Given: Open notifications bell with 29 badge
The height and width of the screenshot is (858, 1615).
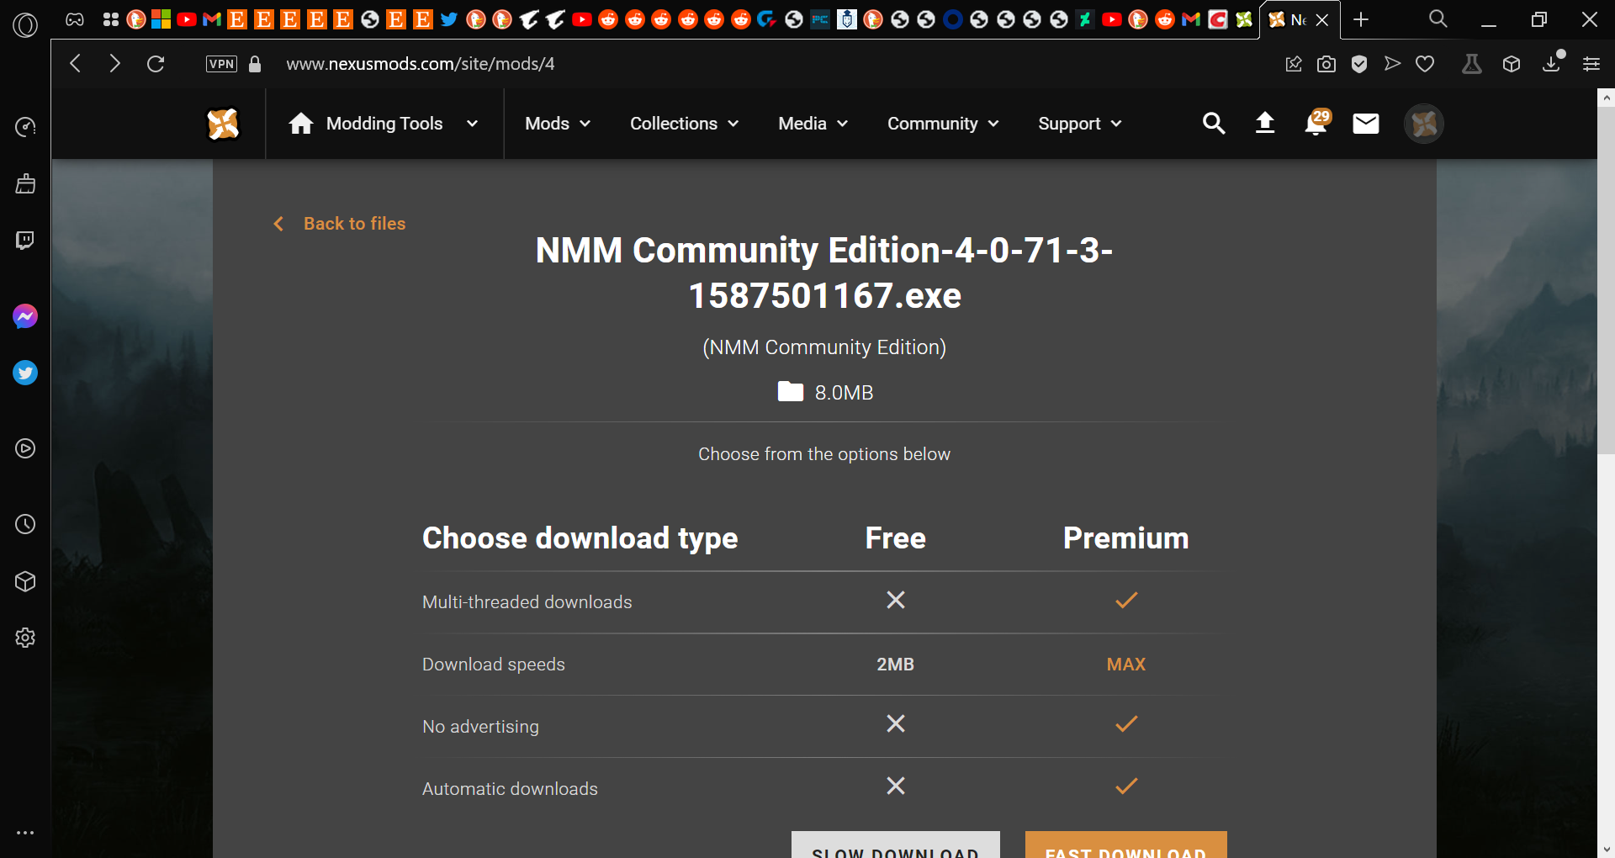Looking at the screenshot, I should pyautogui.click(x=1316, y=123).
